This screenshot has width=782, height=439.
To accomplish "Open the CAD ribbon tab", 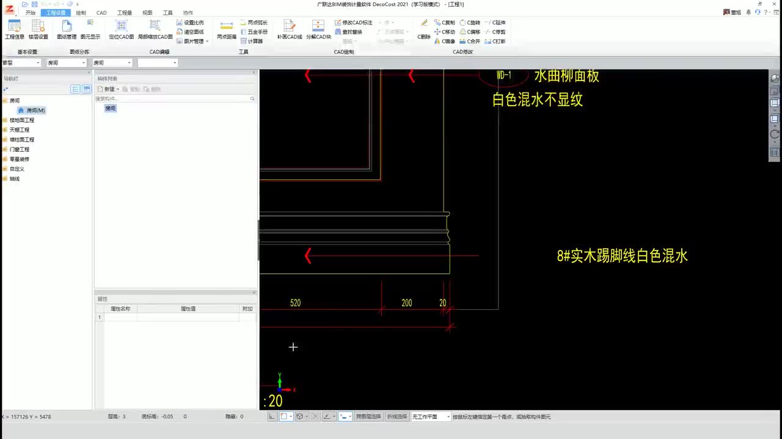I will coord(101,13).
